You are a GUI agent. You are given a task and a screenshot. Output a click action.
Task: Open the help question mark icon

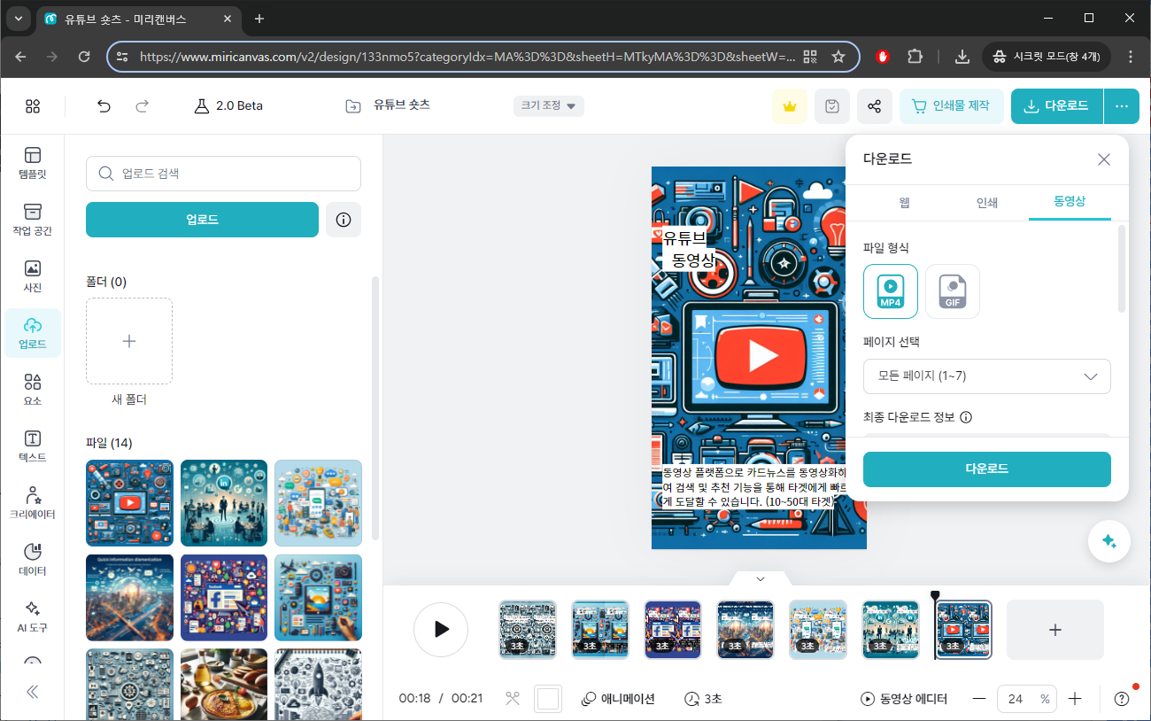tap(1122, 699)
